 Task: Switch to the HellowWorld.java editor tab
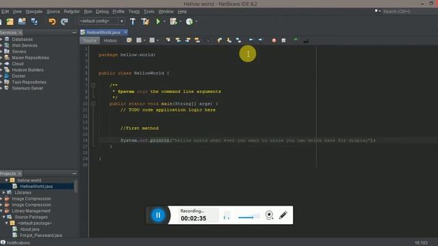pyautogui.click(x=103, y=32)
